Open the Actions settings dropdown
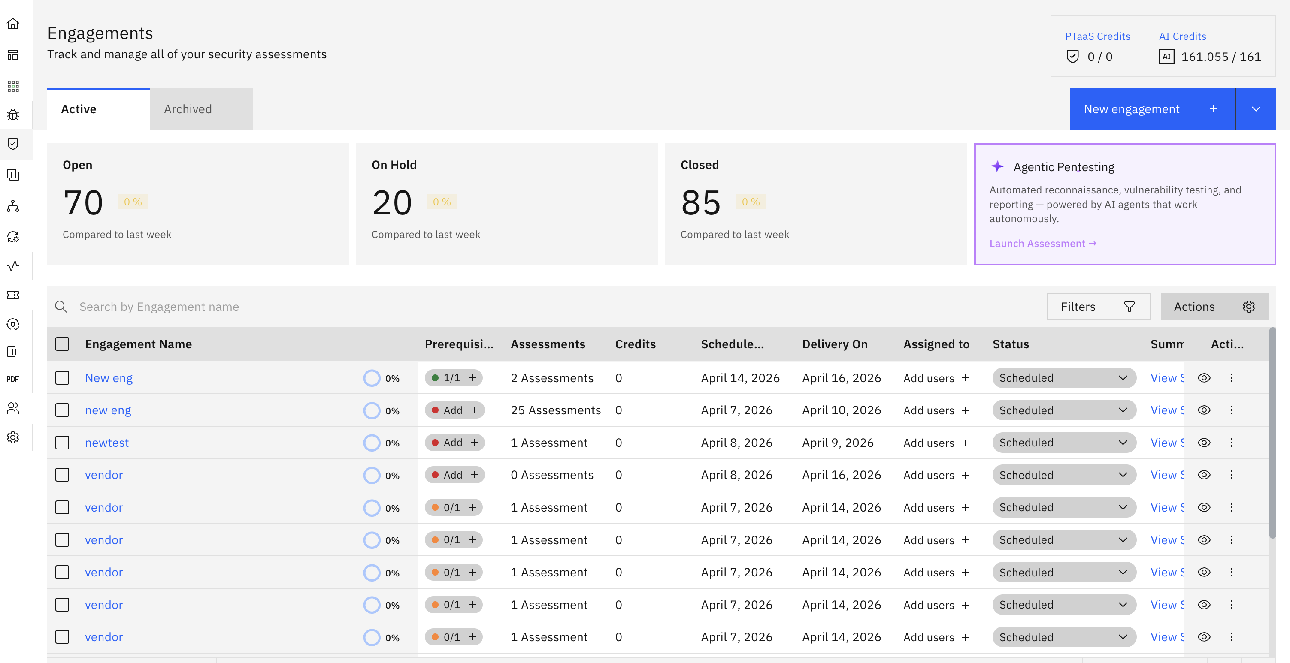The height and width of the screenshot is (663, 1290). tap(1214, 307)
